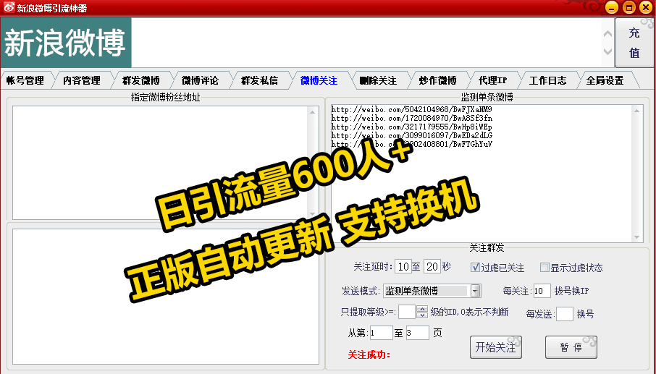Click the 关注成功 status label
The height and width of the screenshot is (374, 656).
[369, 355]
